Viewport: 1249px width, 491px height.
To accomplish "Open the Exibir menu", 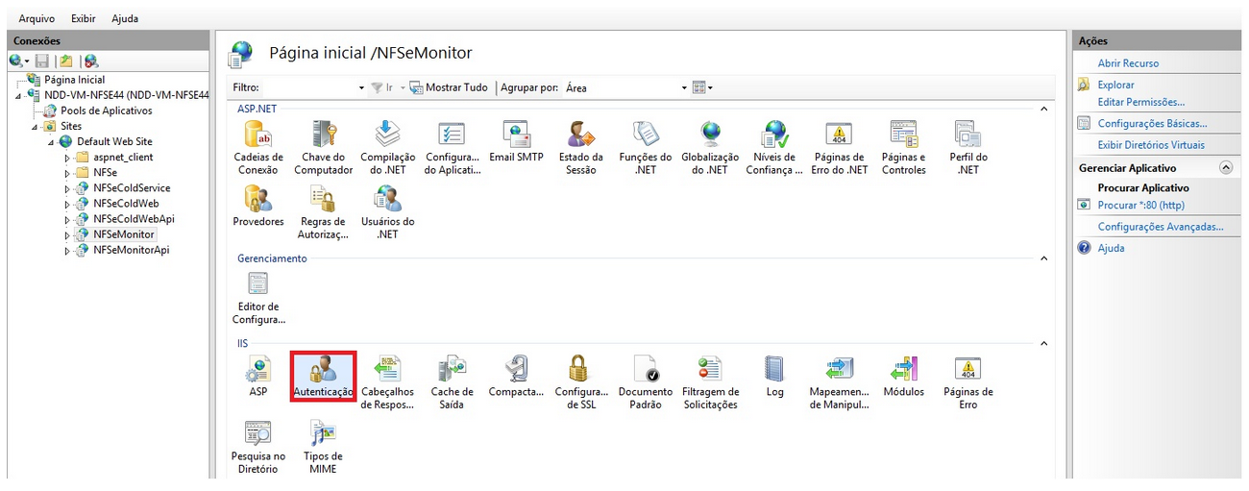I will pos(83,18).
